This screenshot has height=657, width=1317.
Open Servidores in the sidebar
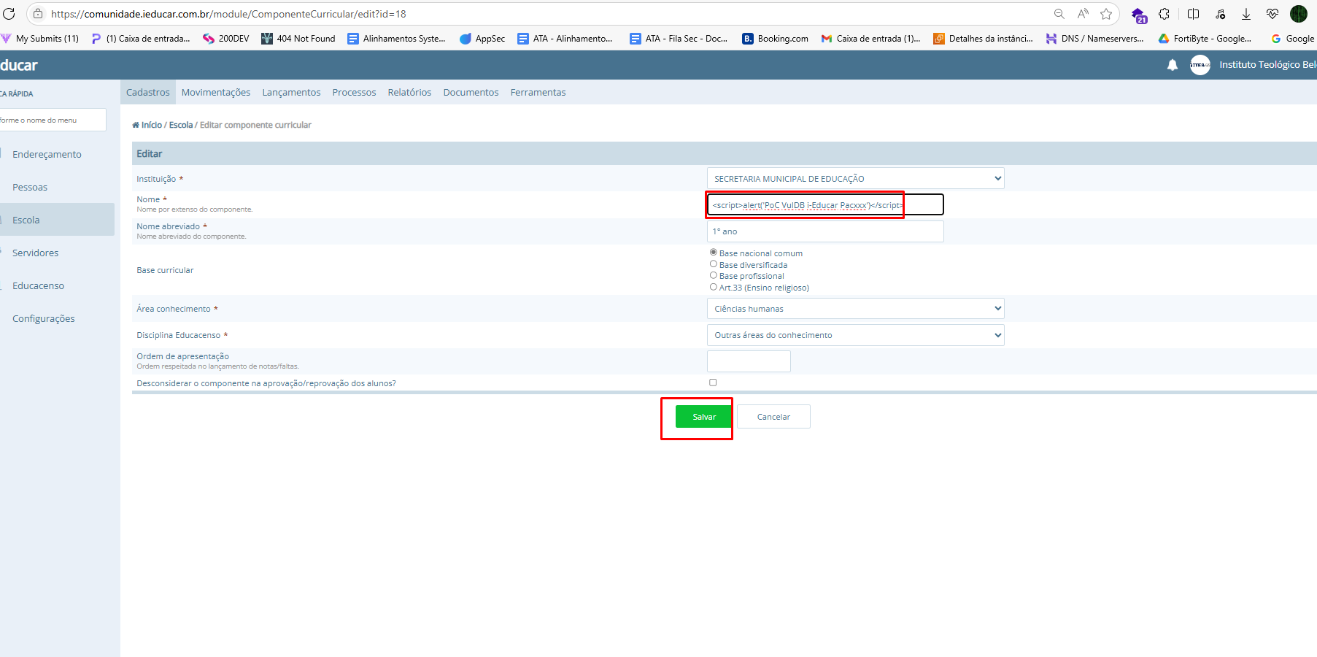tap(35, 253)
